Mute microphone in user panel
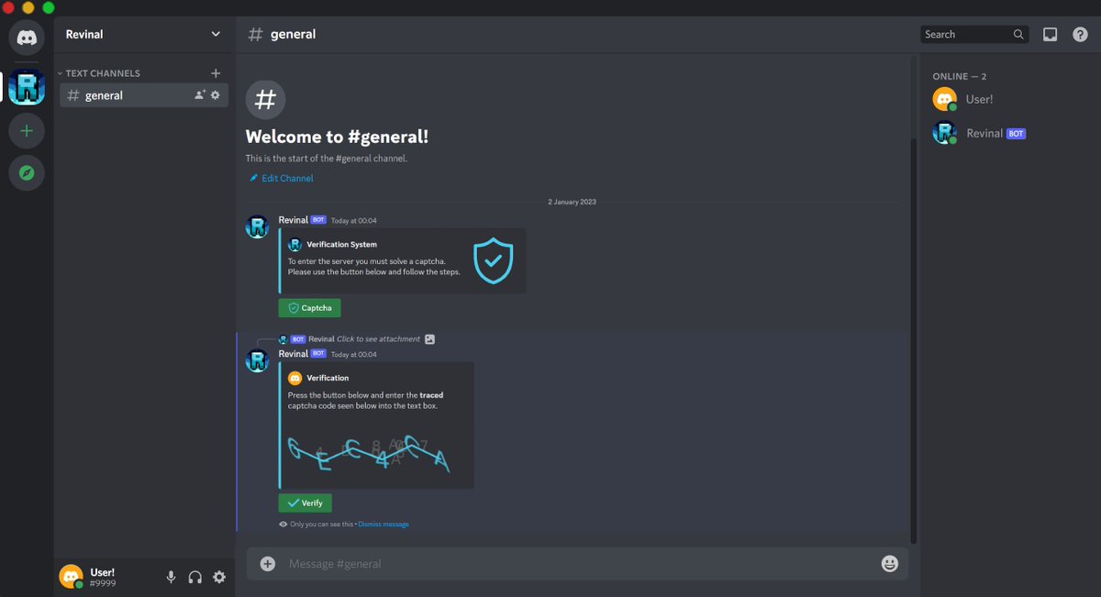This screenshot has height=597, width=1101. pyautogui.click(x=171, y=577)
